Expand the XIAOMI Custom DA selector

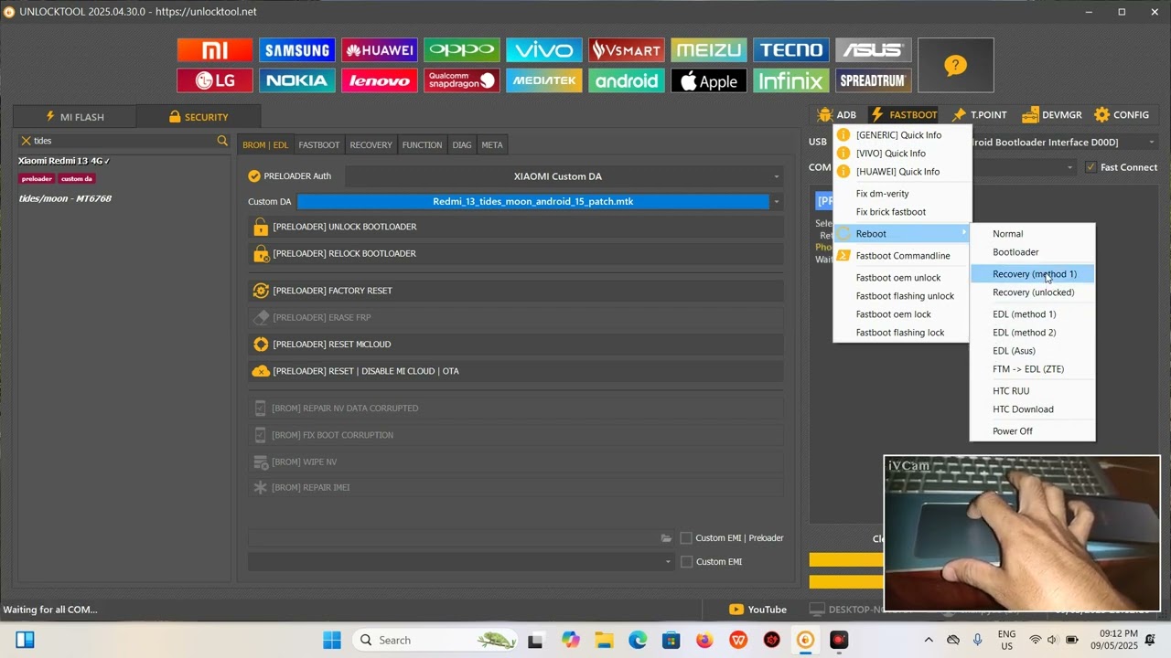click(565, 176)
